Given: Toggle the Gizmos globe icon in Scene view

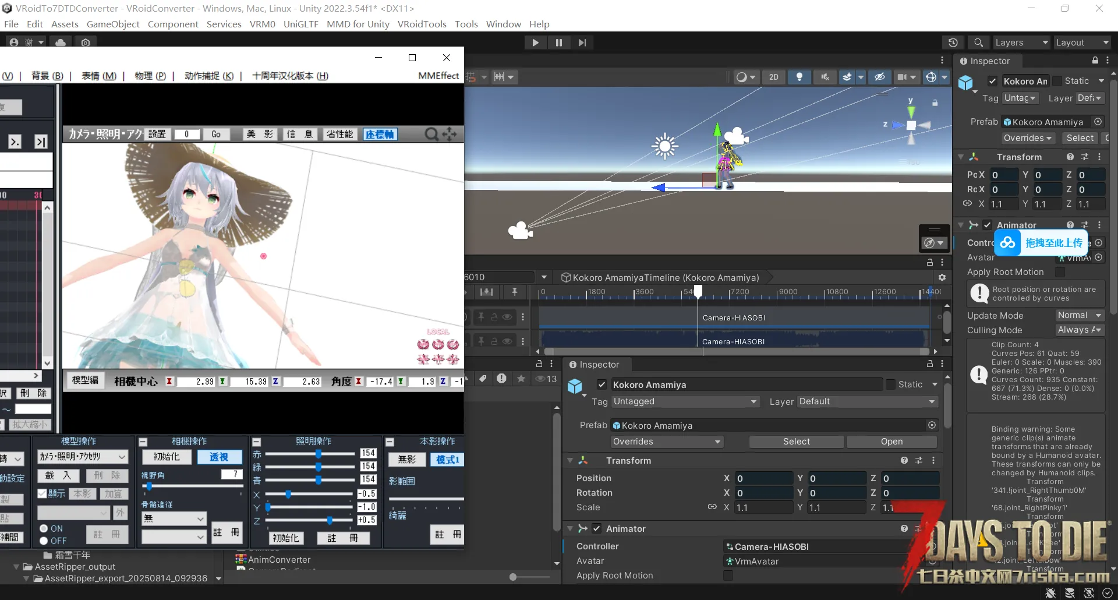Looking at the screenshot, I should pos(931,77).
